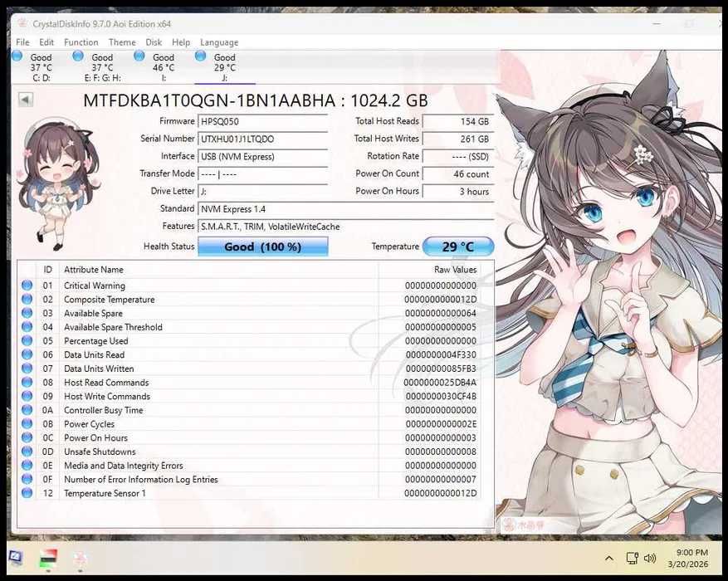This screenshot has width=728, height=581.
Task: Select the Temperature Sensor 1 attribute name
Action: point(105,493)
